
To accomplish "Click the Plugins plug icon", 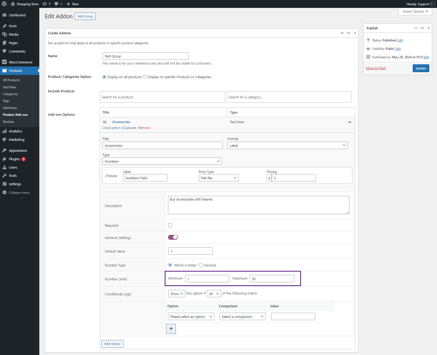I will point(4,159).
